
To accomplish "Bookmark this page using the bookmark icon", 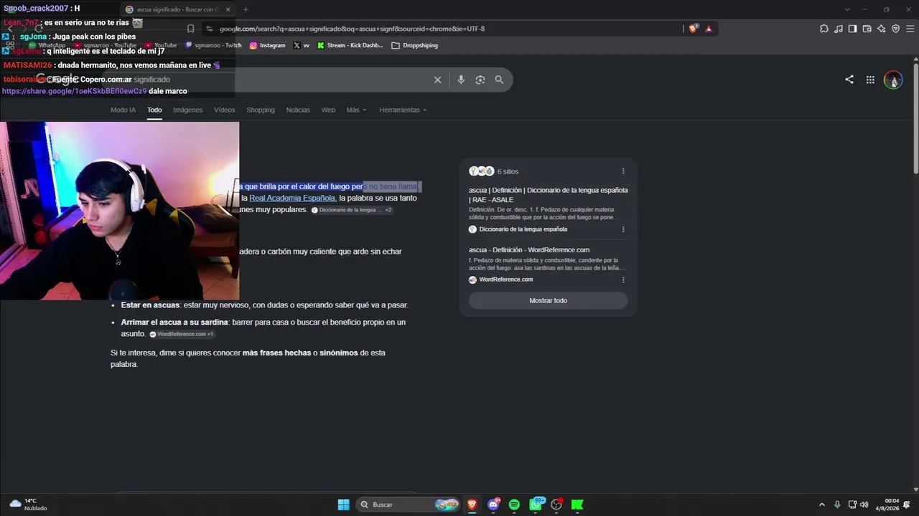I will click(190, 29).
